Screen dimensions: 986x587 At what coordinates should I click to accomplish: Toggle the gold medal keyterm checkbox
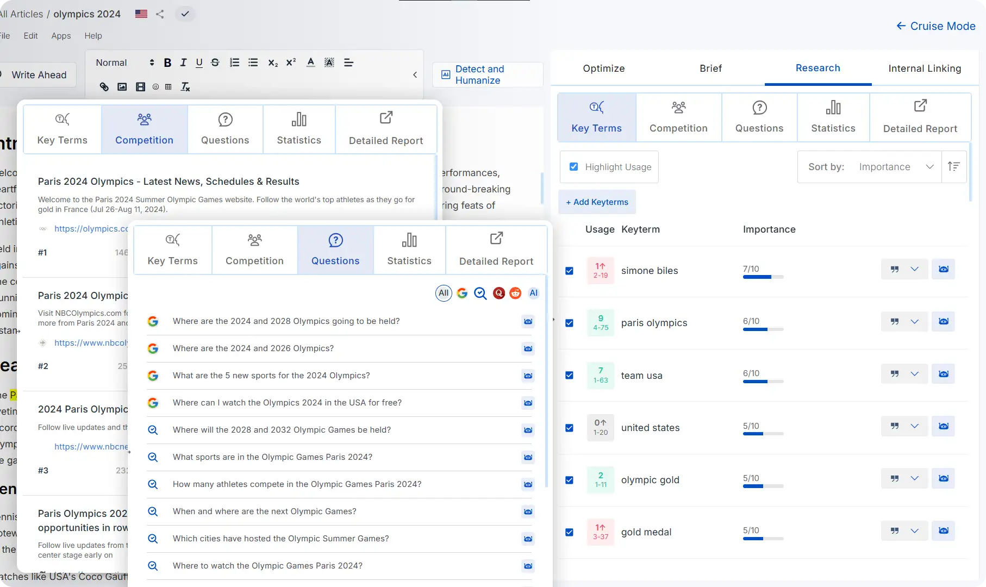coord(569,532)
